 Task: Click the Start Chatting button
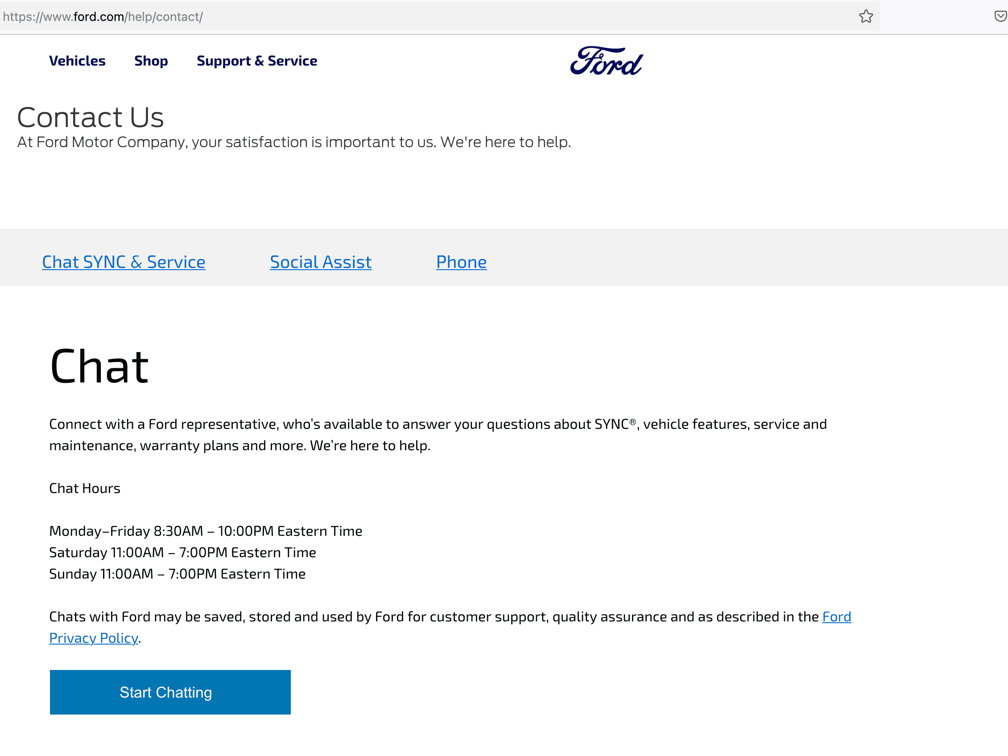click(170, 693)
